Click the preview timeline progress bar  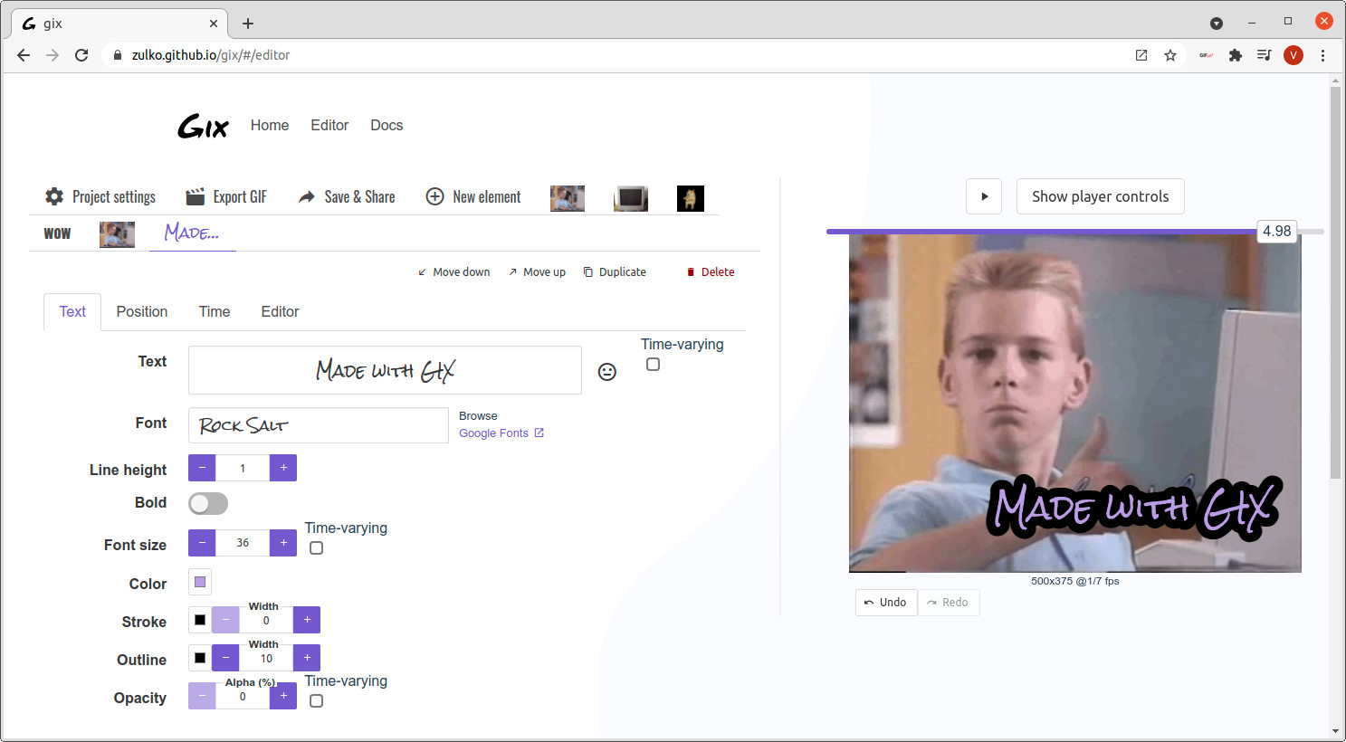pyautogui.click(x=1074, y=232)
